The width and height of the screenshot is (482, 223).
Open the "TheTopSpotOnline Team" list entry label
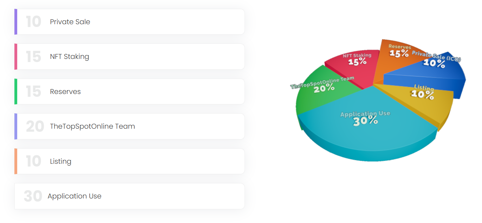coord(92,126)
